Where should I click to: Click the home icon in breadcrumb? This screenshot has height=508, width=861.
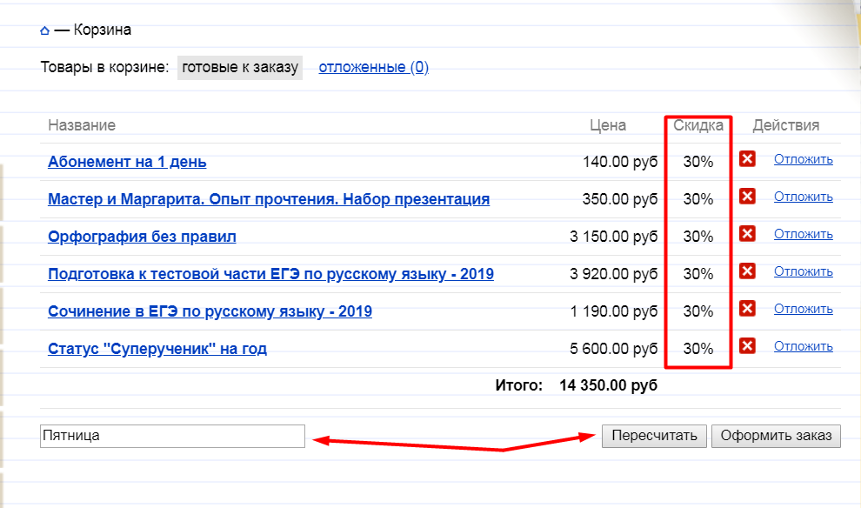click(44, 31)
